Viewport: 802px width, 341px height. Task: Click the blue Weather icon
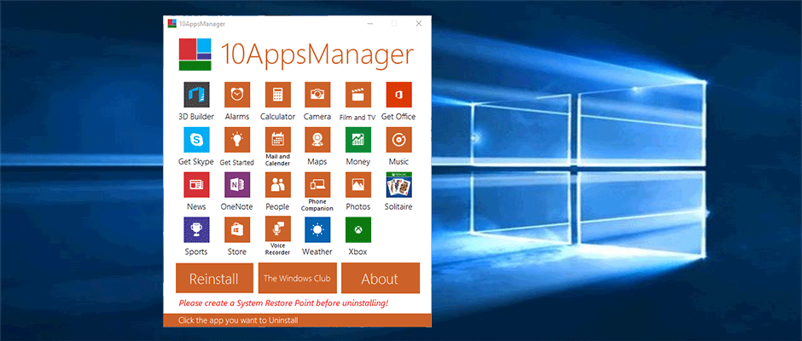[317, 229]
